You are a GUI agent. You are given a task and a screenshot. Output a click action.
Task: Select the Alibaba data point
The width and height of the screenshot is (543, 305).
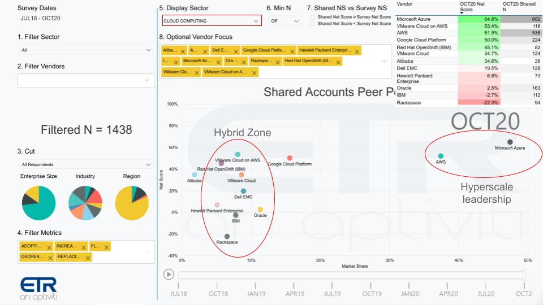click(194, 175)
